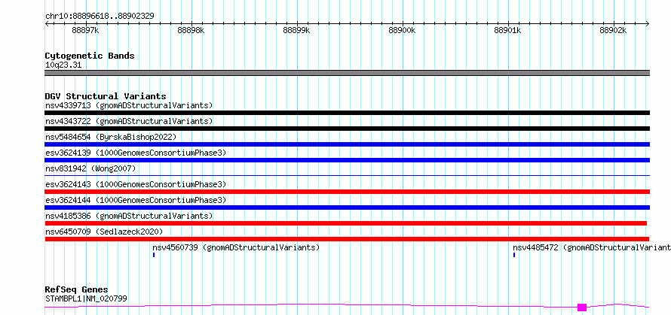Click the 88902k ruler tick label
The width and height of the screenshot is (671, 315).
(613, 30)
